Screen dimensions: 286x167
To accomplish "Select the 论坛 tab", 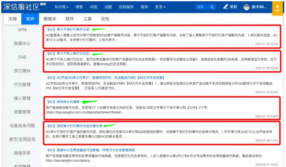I will (105, 19).
